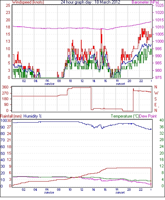This screenshot has height=200, width=165.
Task: Click the E compass label on the direction graph
Action: [155, 105]
